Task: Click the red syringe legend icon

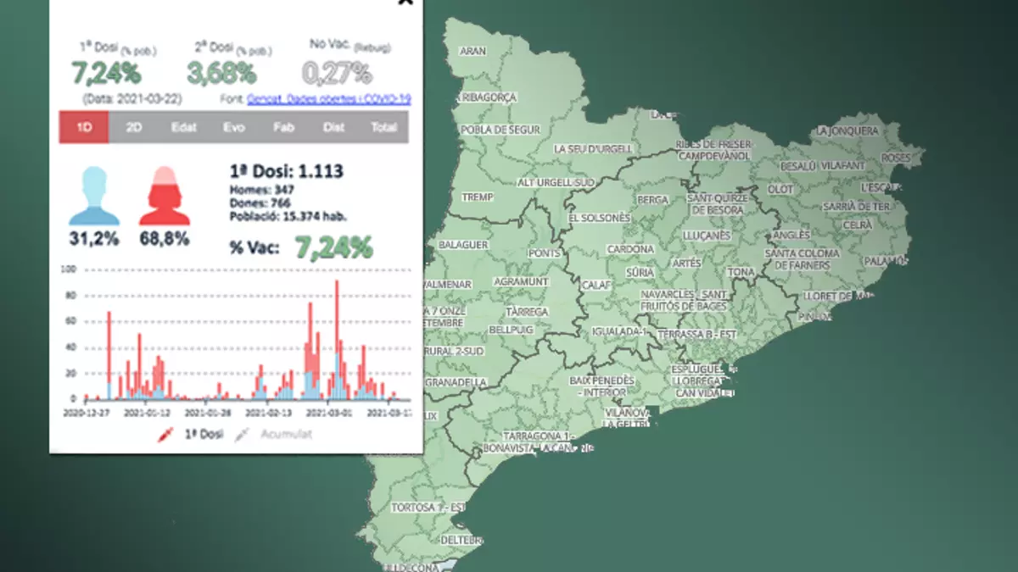Action: pos(165,435)
